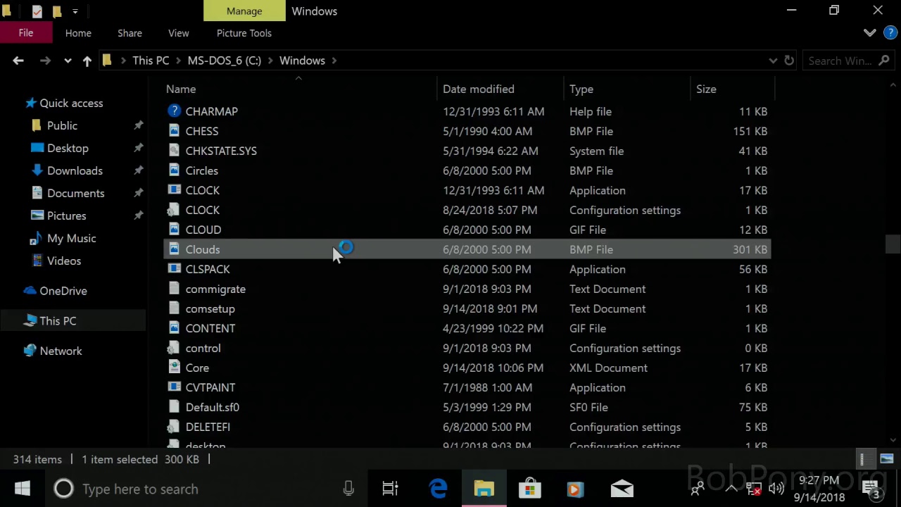Open Explorer help question mark

(890, 33)
